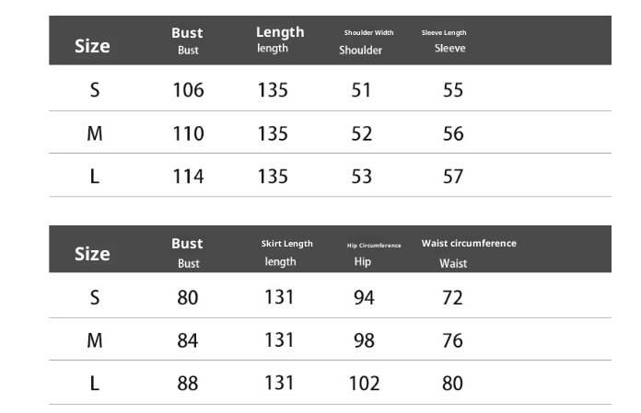Select sleeve length value 56
Viewport: 641px width, 413px height.
pos(453,133)
